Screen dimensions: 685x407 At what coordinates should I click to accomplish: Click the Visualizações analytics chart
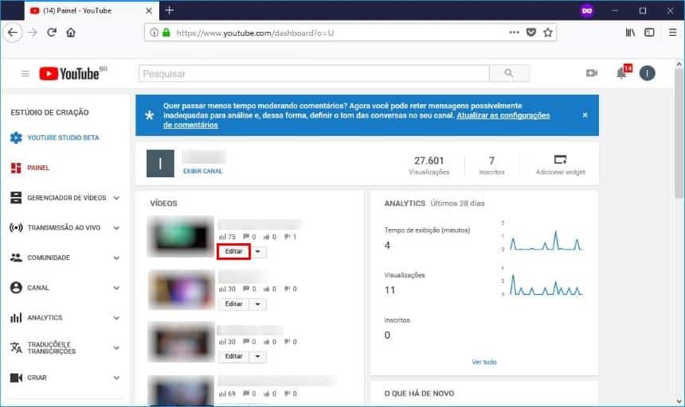click(542, 281)
